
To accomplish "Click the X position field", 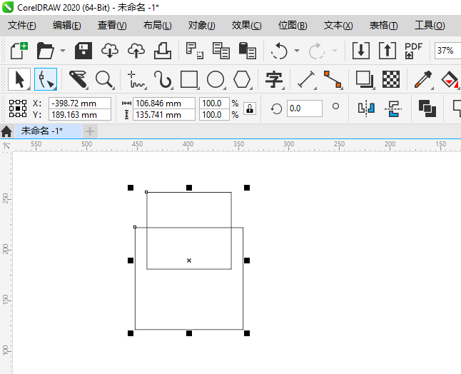I will point(80,103).
